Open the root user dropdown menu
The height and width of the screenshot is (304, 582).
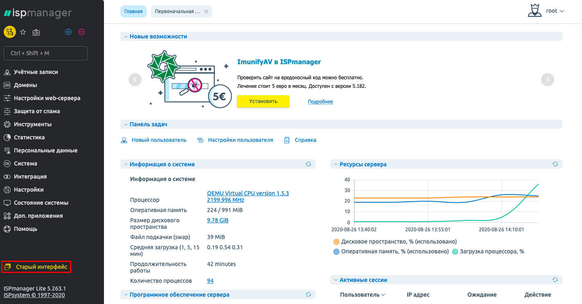[x=555, y=11]
